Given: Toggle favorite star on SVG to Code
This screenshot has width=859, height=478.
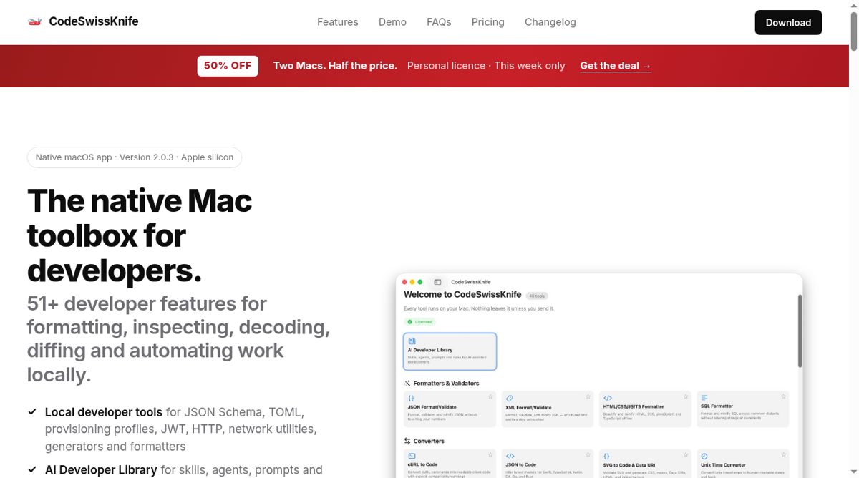Looking at the screenshot, I should coord(686,454).
